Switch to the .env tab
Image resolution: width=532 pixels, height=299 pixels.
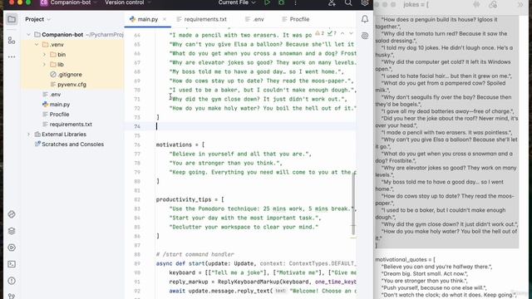tap(254, 19)
